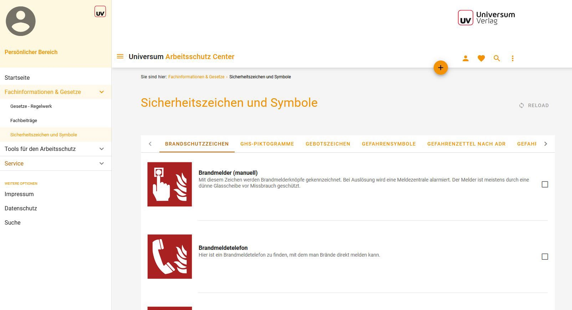Select the Brandschutzzeichen tab
The width and height of the screenshot is (572, 310).
click(197, 144)
